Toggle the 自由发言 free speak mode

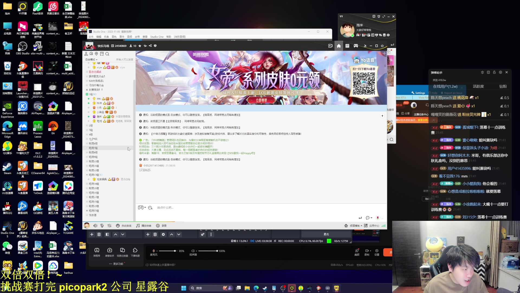[x=124, y=226]
